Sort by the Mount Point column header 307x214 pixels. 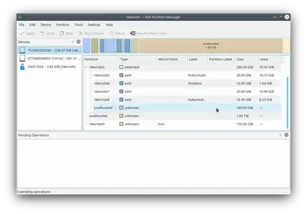(x=172, y=59)
